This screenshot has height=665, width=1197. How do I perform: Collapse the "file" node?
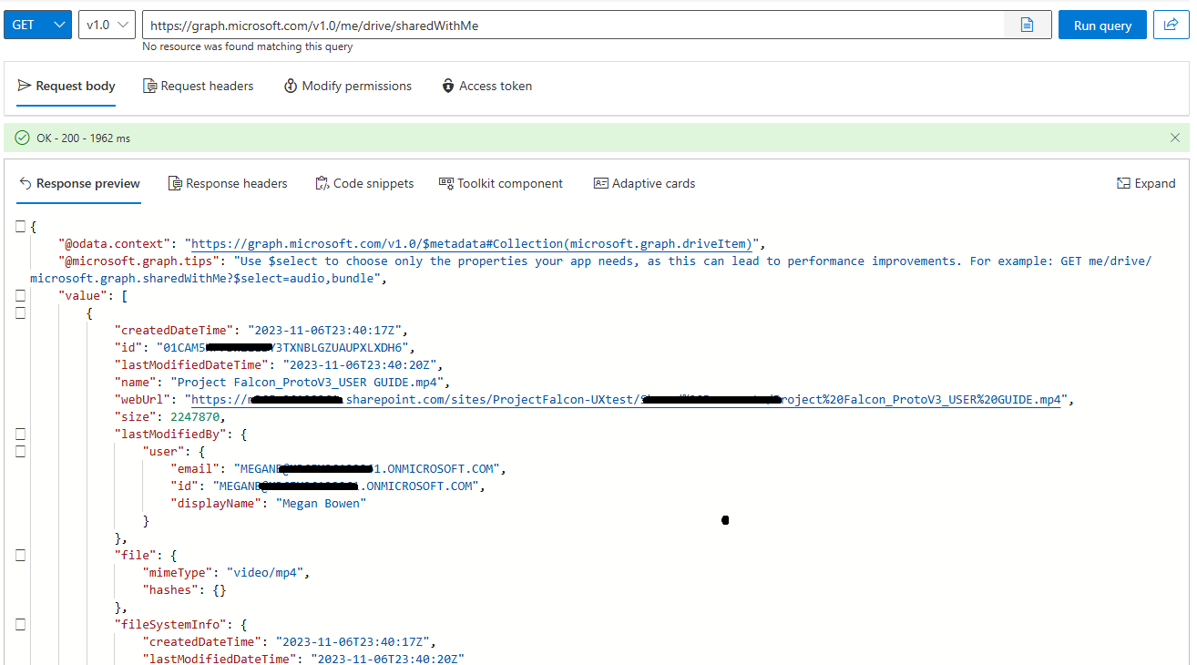point(20,555)
